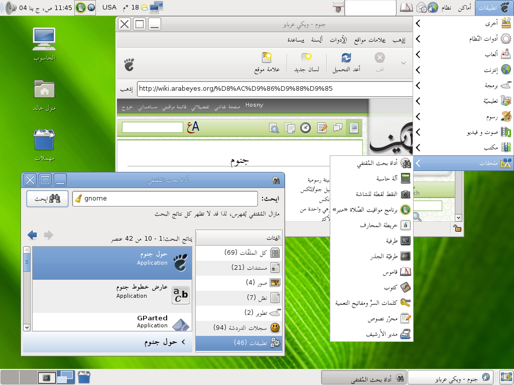The width and height of the screenshot is (514, 385).
Task: Click the blue back arrow in search results
Action: (33, 235)
